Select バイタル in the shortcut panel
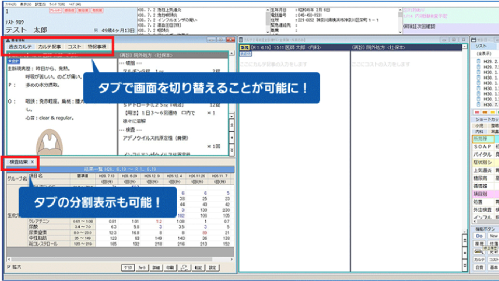 click(481, 155)
